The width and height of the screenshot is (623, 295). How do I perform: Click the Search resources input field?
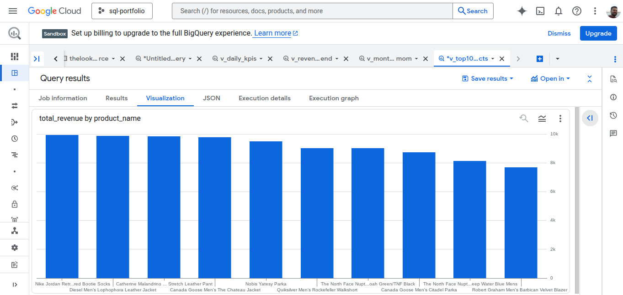(311, 10)
